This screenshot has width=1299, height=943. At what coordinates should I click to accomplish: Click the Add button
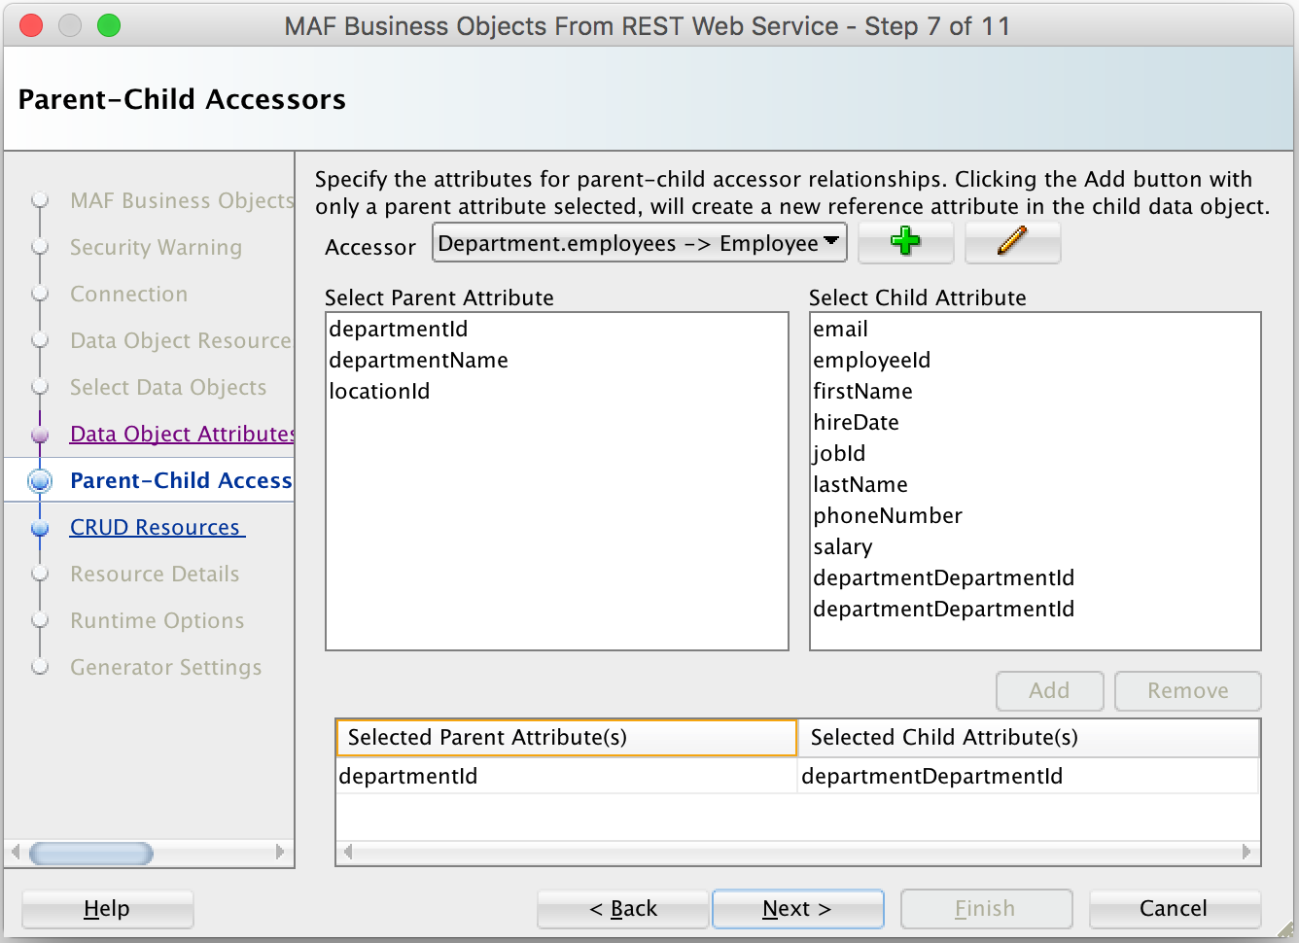tap(1049, 690)
